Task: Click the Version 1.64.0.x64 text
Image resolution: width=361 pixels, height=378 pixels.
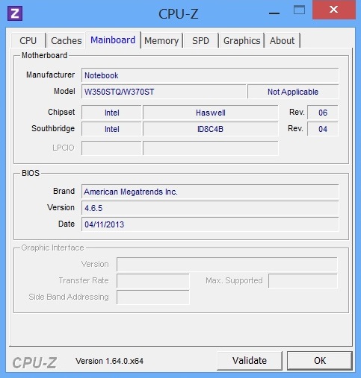Action: click(109, 361)
